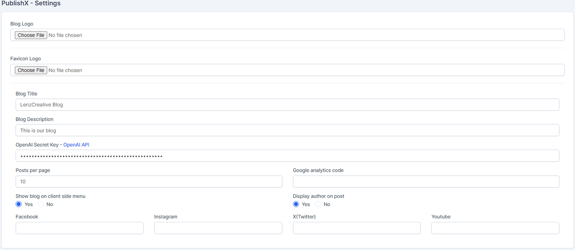Screen dimensions: 575x250
Task: Focus the OpenAI Secret Key password field
Action: [287, 156]
